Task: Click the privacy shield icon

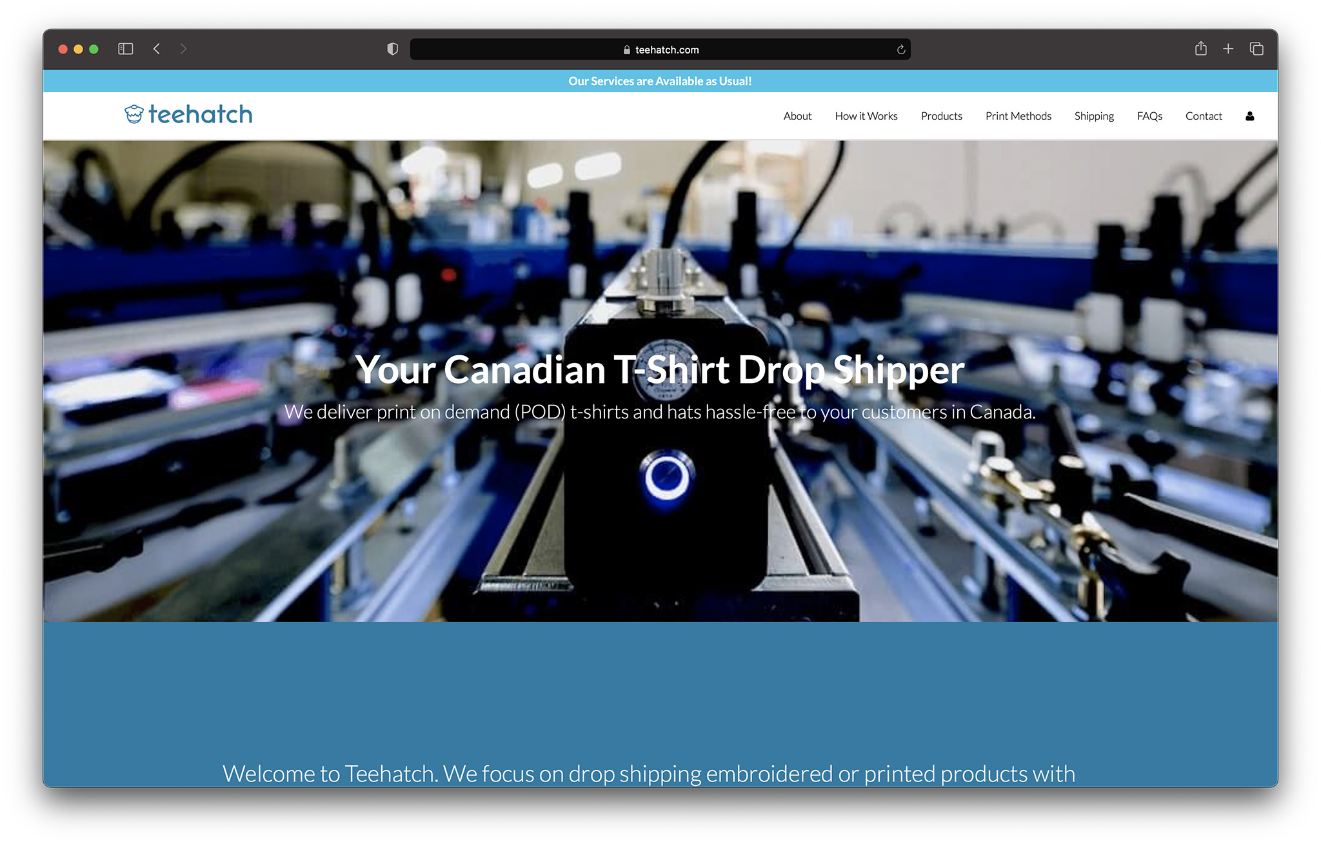Action: pyautogui.click(x=393, y=48)
